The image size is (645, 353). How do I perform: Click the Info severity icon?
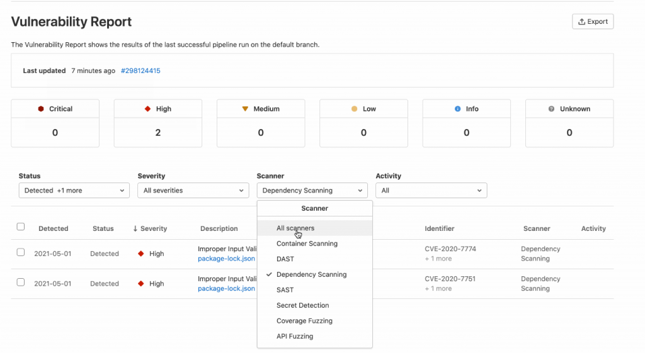pyautogui.click(x=458, y=109)
